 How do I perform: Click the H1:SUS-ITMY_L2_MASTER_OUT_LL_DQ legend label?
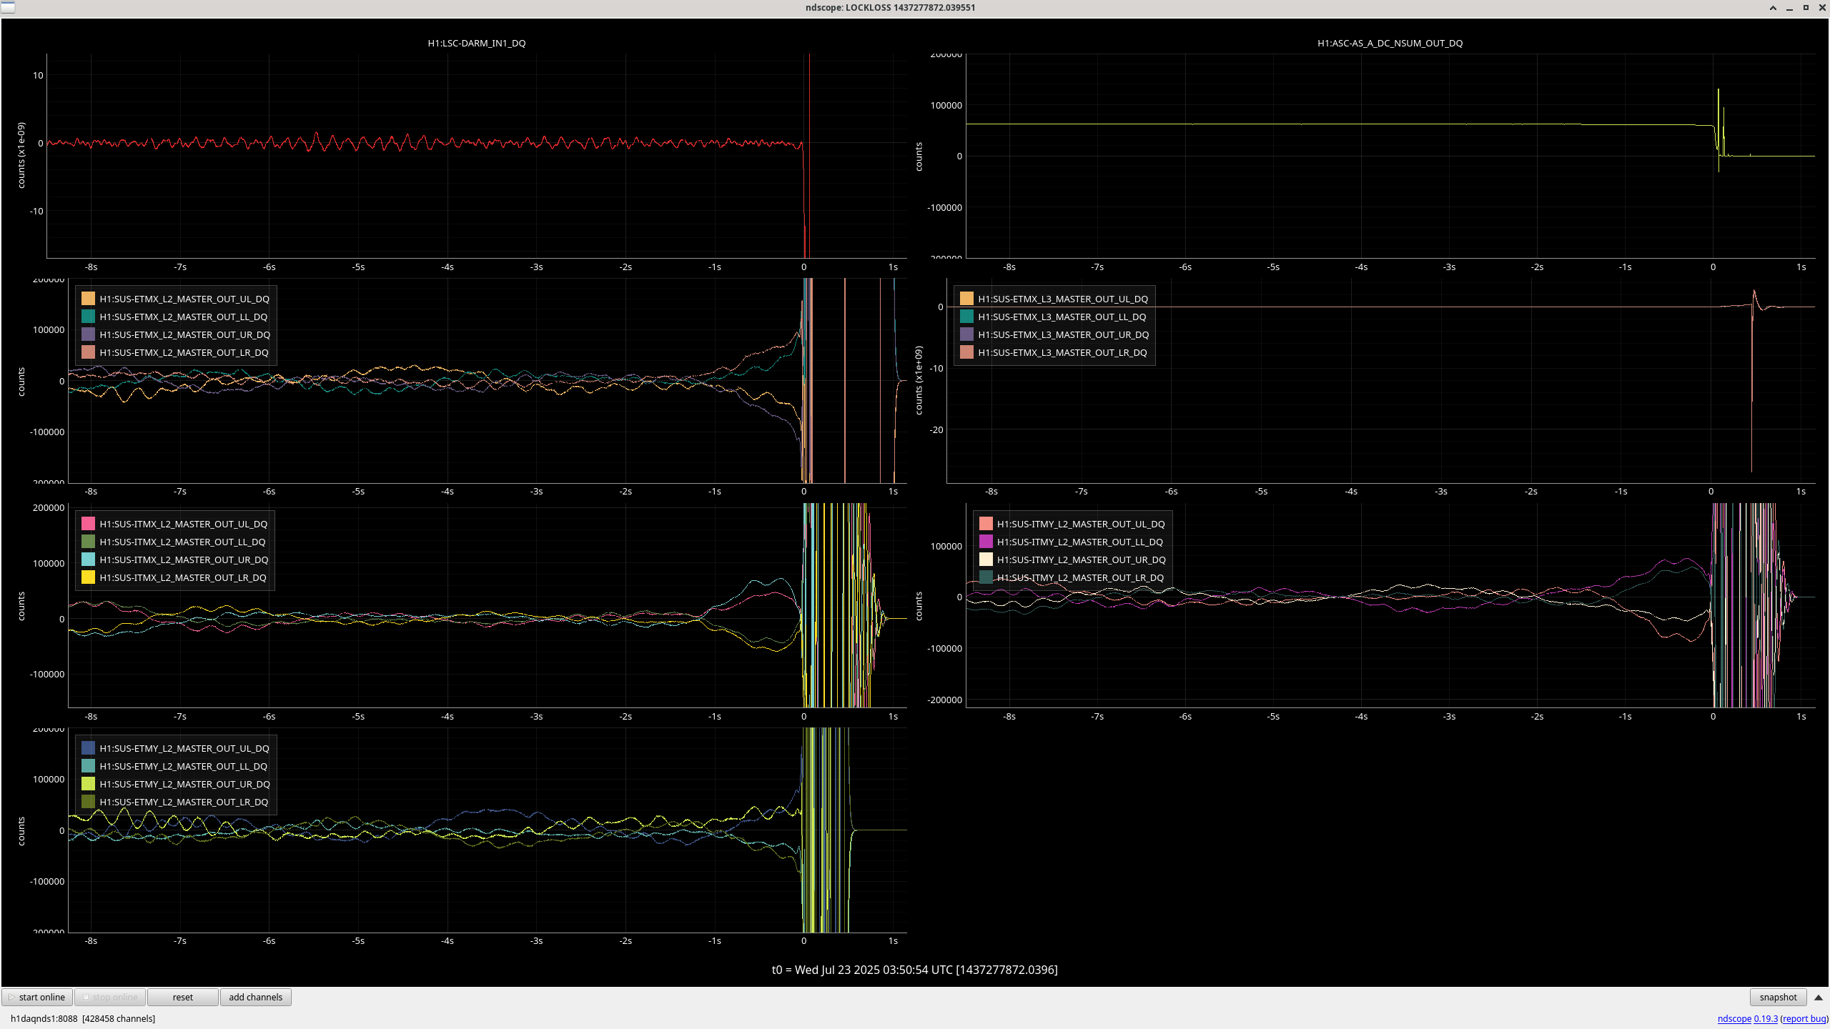pos(1079,542)
